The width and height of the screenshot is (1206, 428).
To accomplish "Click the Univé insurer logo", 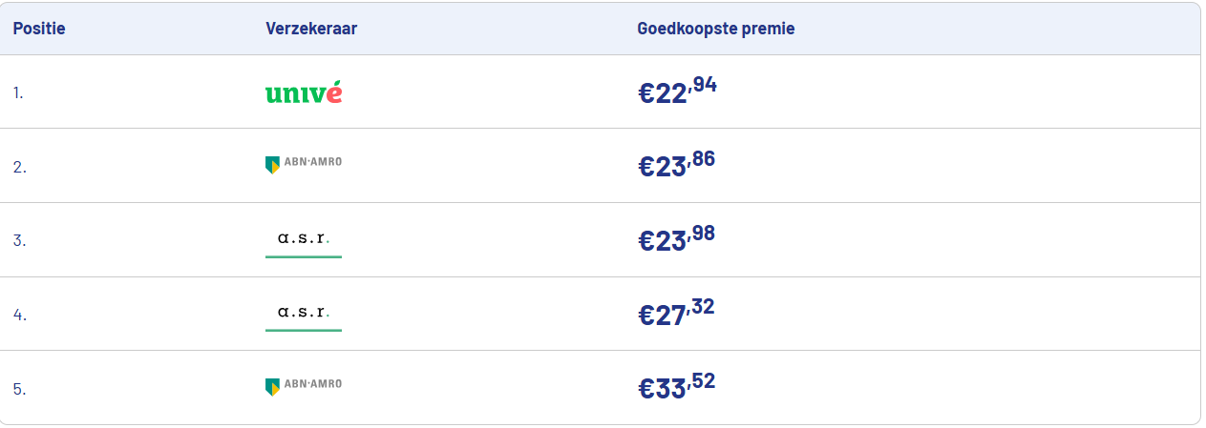I will pos(303,93).
